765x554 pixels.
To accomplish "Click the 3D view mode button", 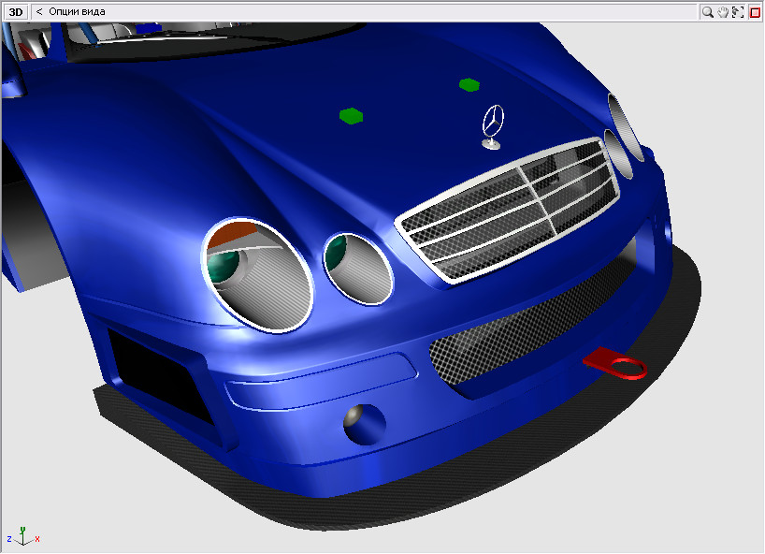I will pyautogui.click(x=16, y=12).
